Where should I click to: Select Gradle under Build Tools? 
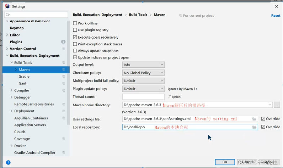point(24,77)
